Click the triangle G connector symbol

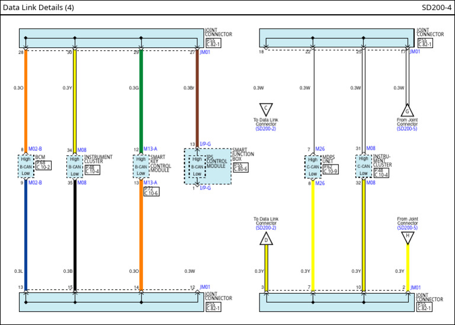[x=407, y=110]
